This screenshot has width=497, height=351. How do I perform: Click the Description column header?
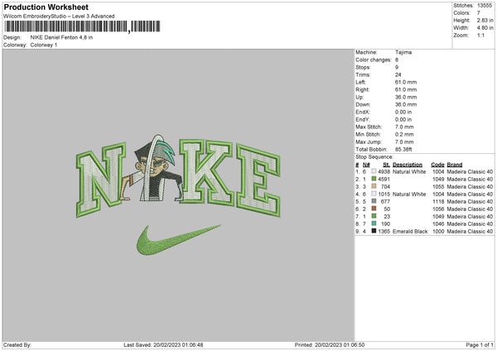408,165
